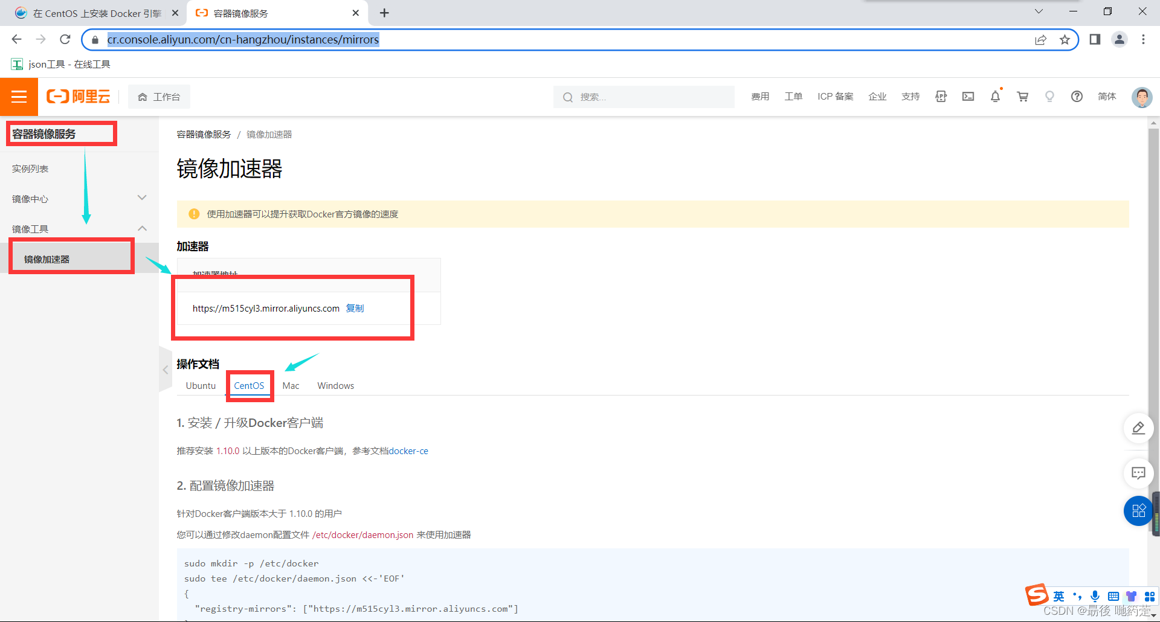Screen dimensions: 1160x622
Task: Copy the accelerator address with 复制
Action: (355, 308)
